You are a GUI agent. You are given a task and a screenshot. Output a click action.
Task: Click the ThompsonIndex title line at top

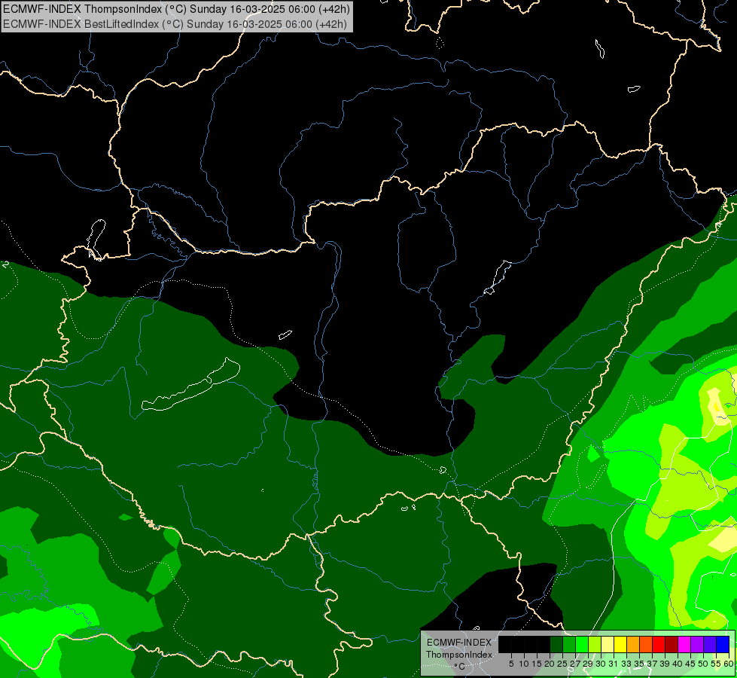[x=176, y=9]
